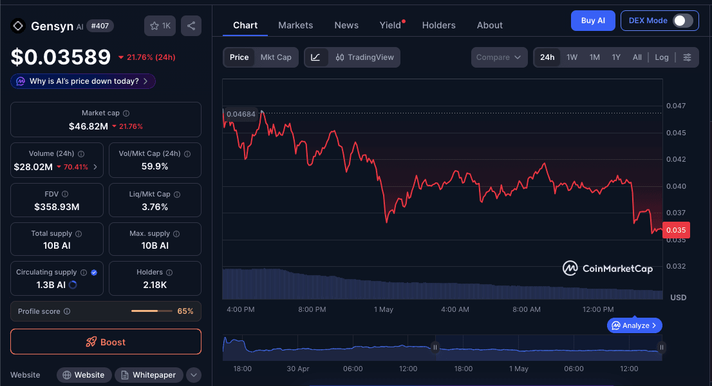Click the $46.82M market cap value
Viewport: 712px width, 386px height.
pos(89,126)
